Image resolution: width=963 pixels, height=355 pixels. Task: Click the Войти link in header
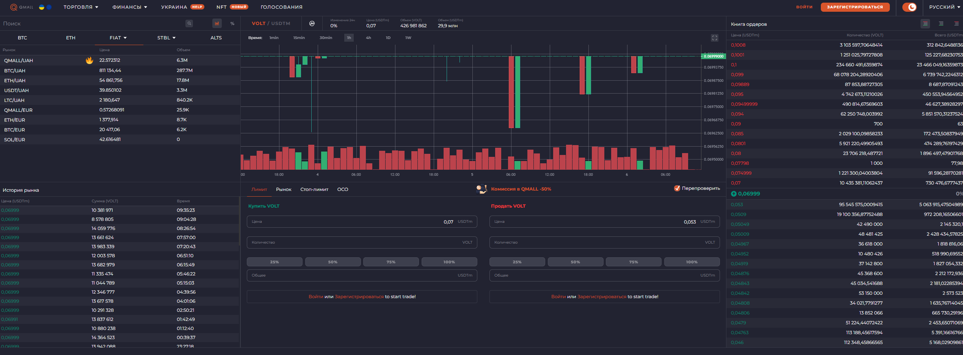pyautogui.click(x=804, y=7)
